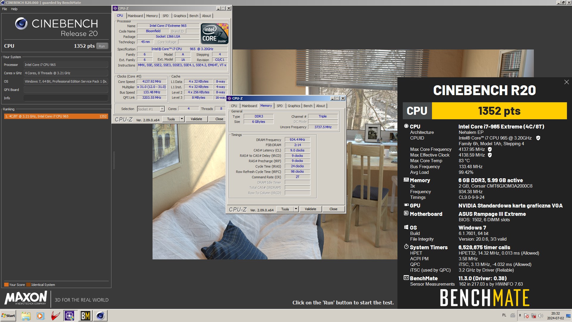Open Bench tab in Memory CPU-Z window
Screen dimensions: 572x322
pyautogui.click(x=308, y=106)
